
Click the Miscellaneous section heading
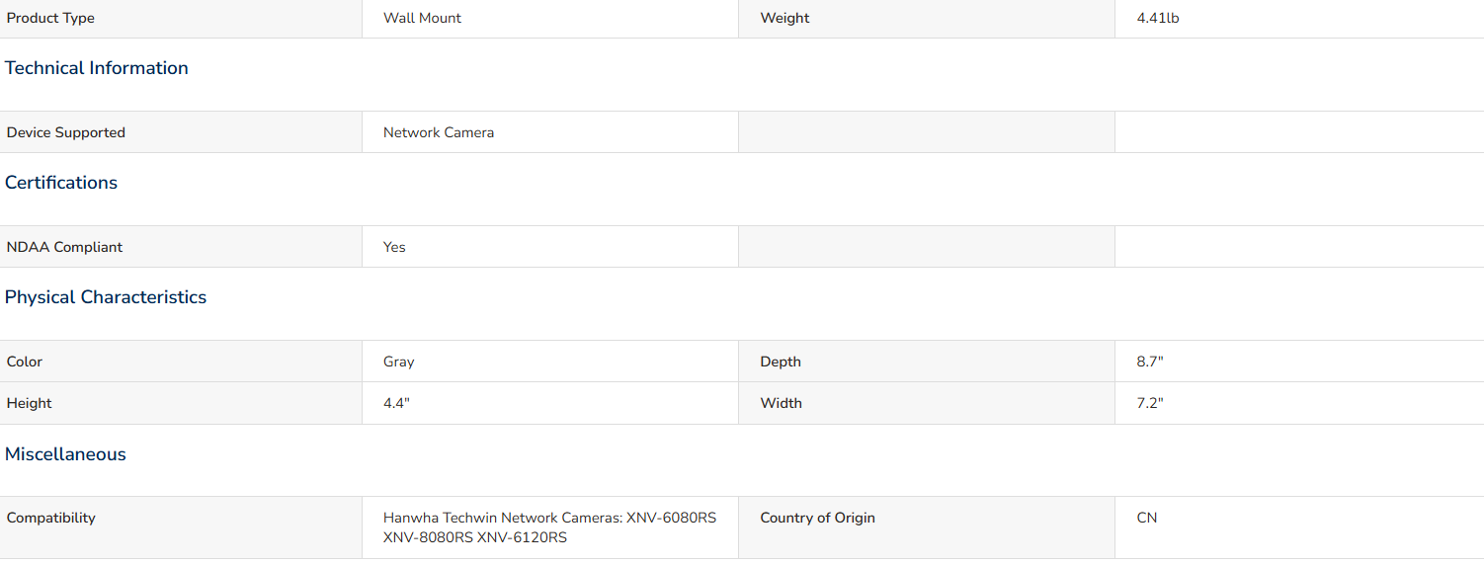point(65,454)
